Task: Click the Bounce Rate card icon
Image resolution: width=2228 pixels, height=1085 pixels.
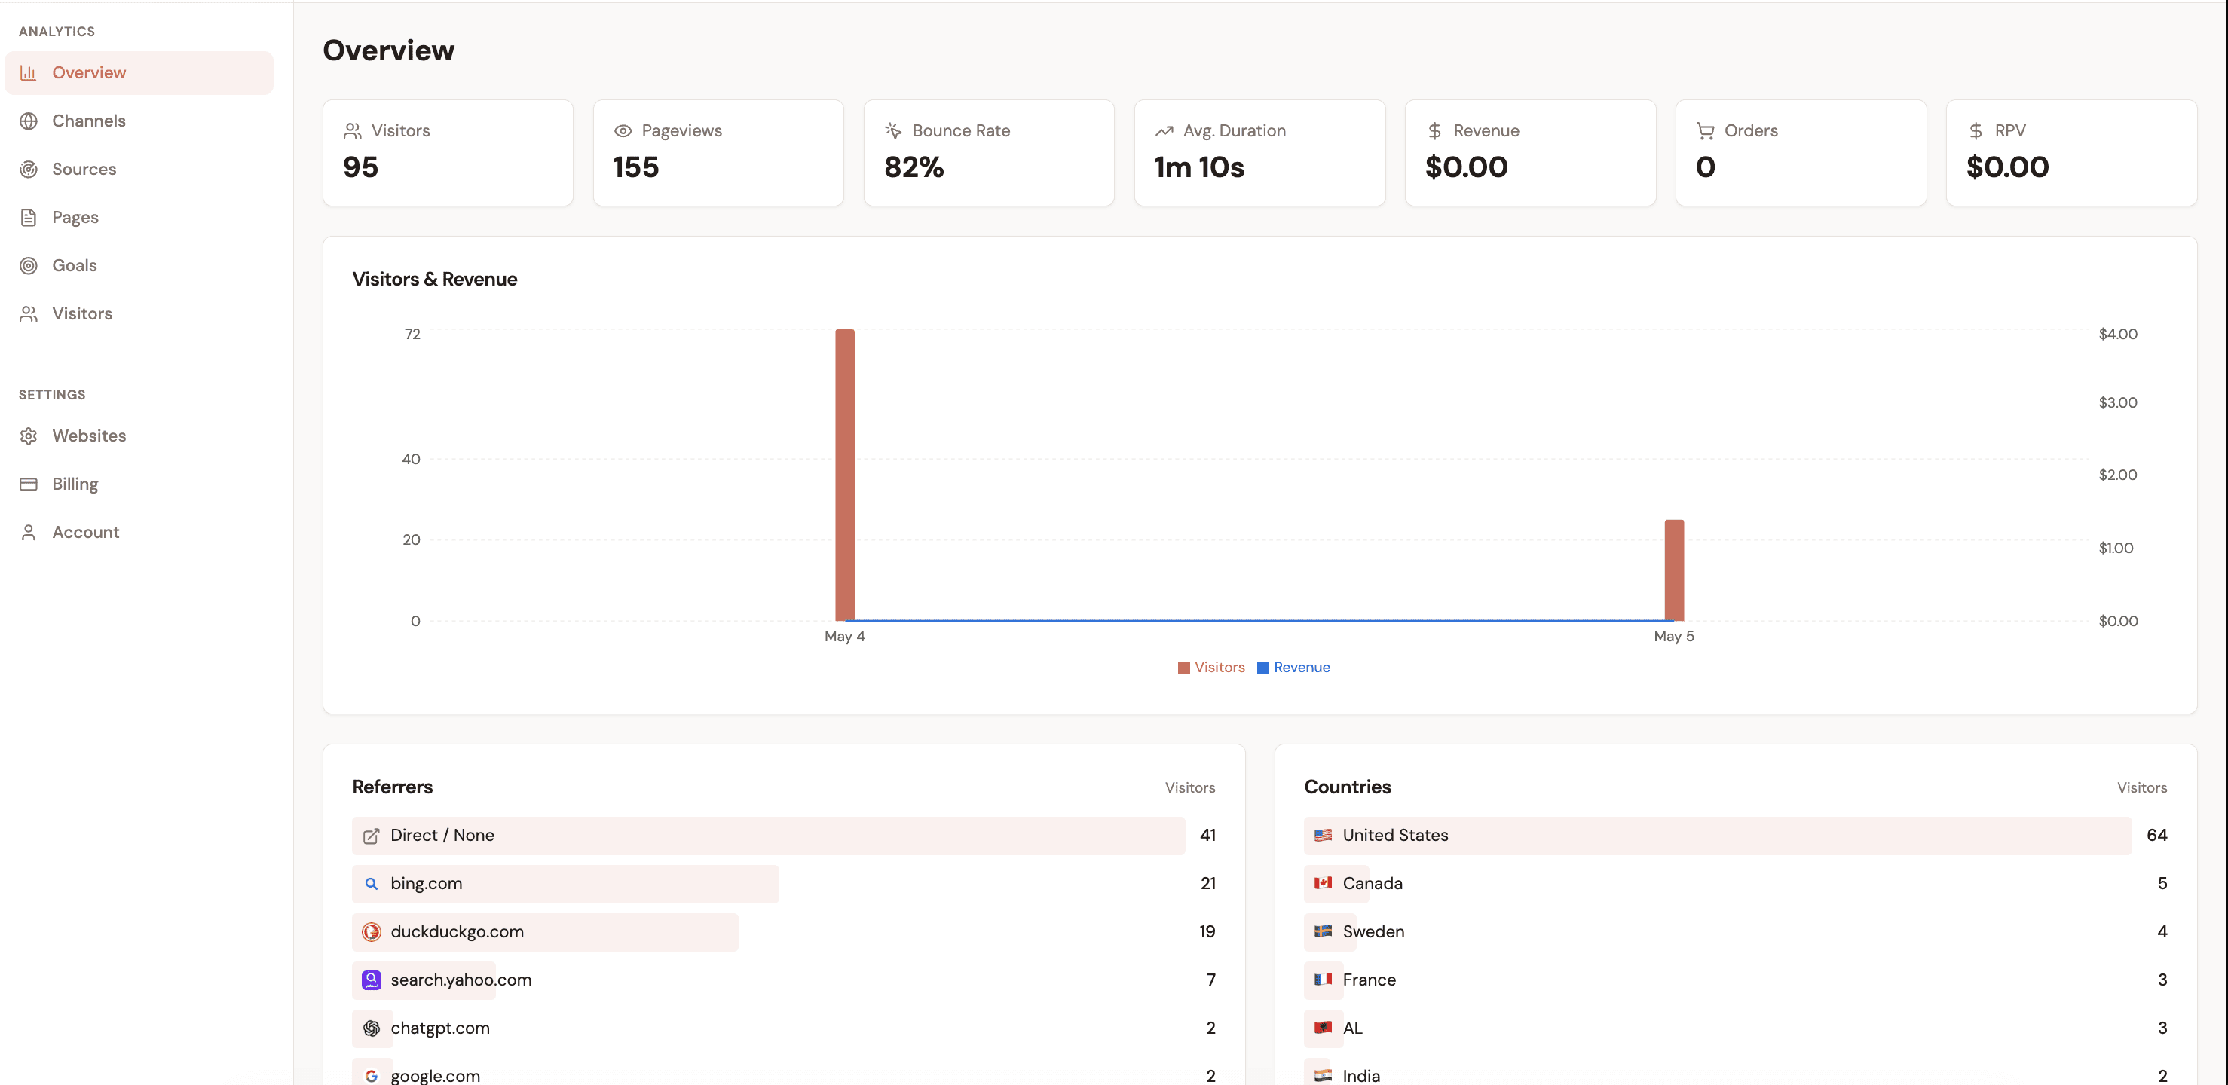Action: 893,130
